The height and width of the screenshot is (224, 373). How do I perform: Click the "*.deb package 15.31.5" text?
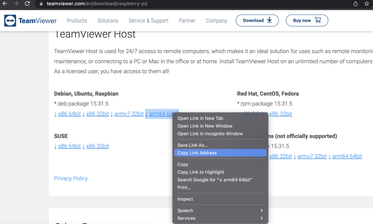tap(81, 104)
